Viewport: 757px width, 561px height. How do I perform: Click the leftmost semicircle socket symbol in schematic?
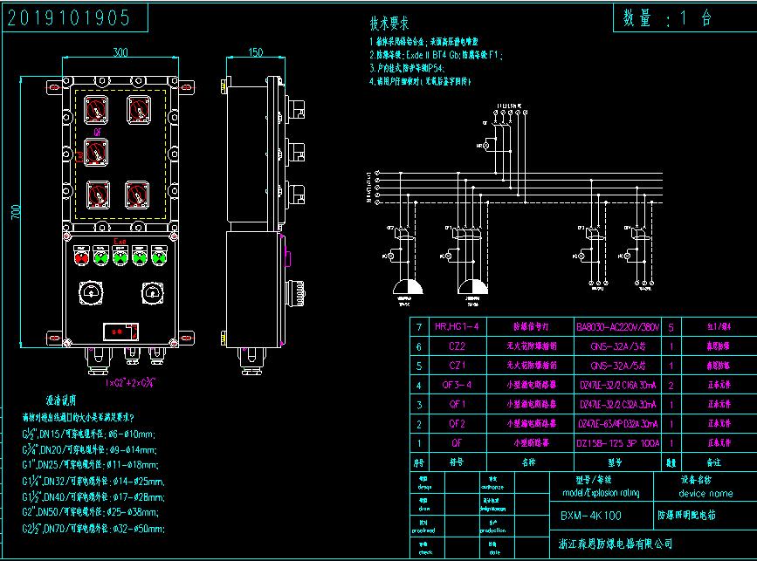pos(406,289)
